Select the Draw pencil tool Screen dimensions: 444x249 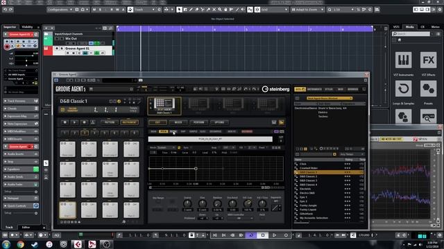(x=191, y=10)
